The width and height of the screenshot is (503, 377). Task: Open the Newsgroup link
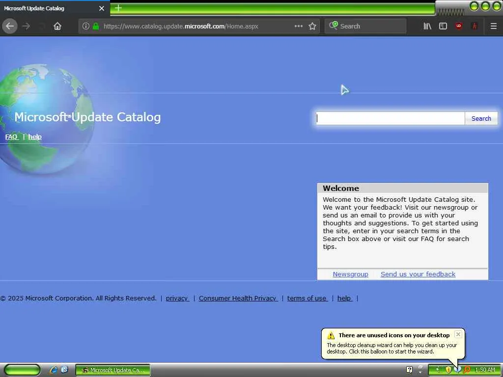[x=350, y=274]
